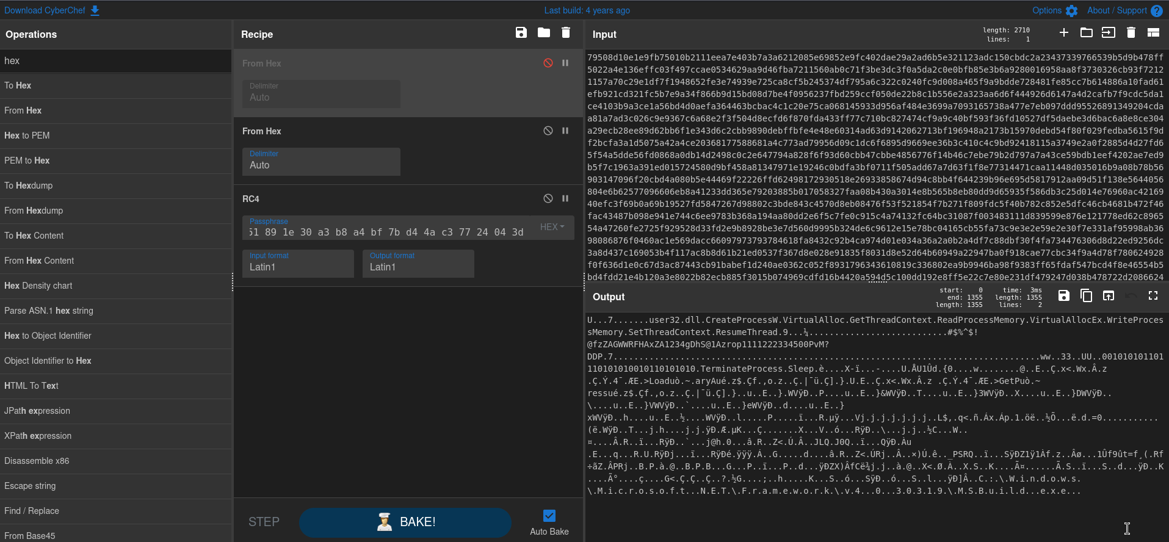Set breakpoint on the RC4 operation
The width and height of the screenshot is (1169, 542).
pyautogui.click(x=565, y=198)
